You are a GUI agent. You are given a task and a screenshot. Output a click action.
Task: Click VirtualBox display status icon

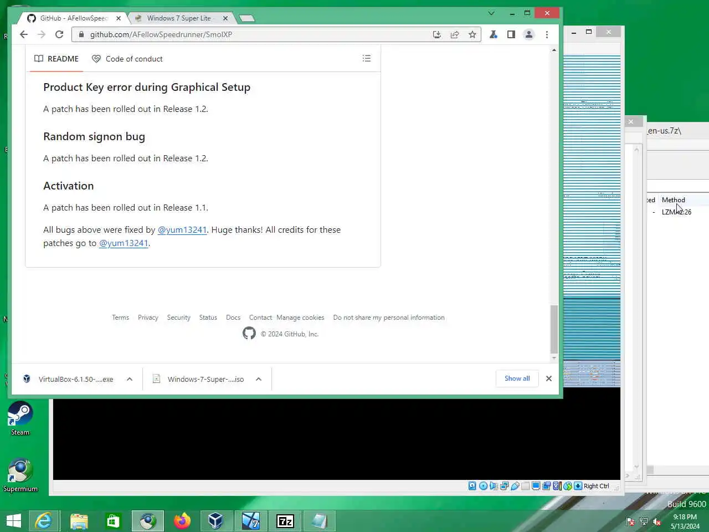pos(536,486)
